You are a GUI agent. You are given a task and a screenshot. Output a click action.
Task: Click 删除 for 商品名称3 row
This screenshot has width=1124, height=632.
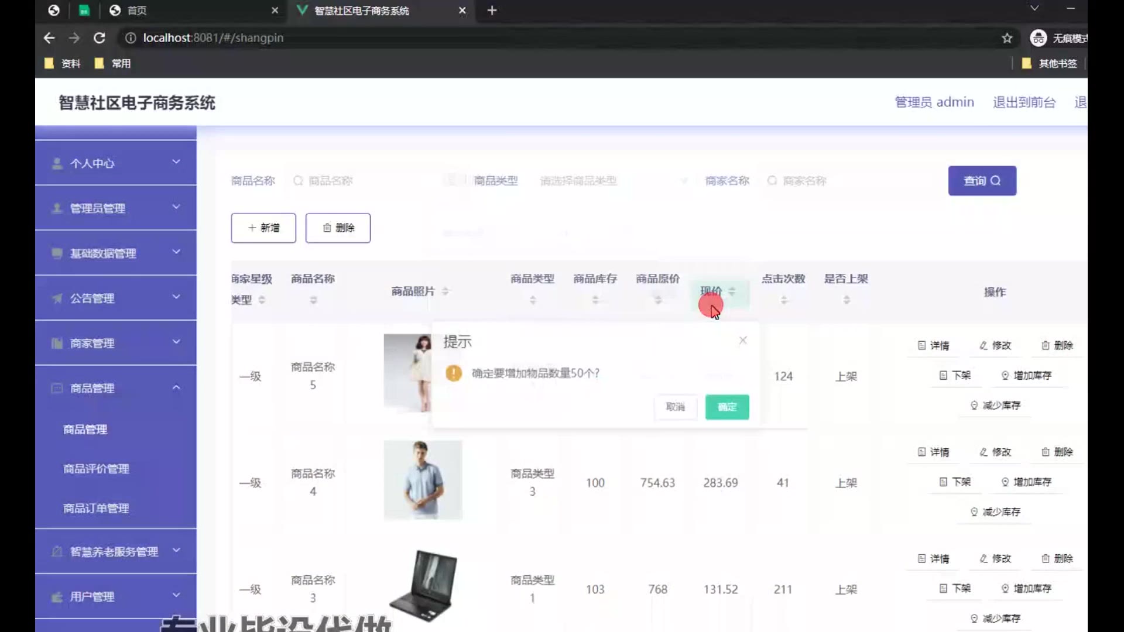1057,559
